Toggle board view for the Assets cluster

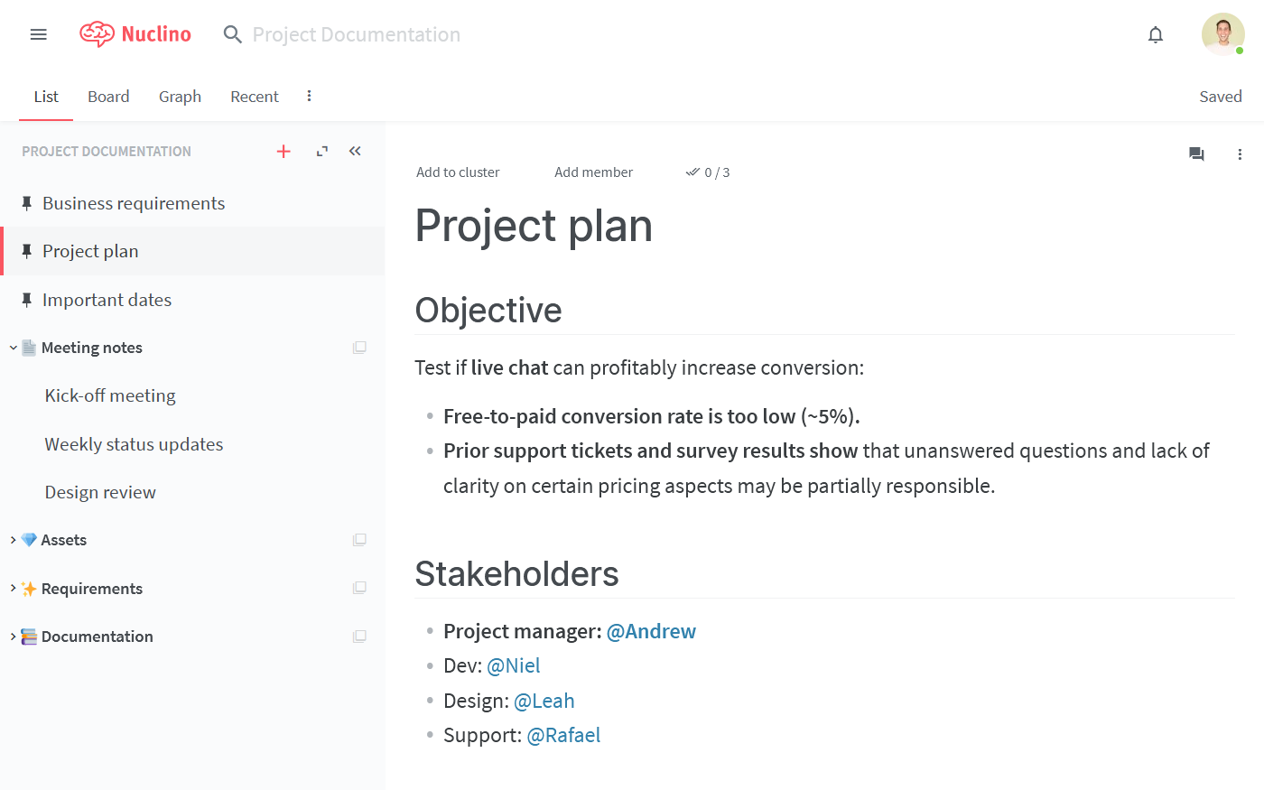pos(359,539)
